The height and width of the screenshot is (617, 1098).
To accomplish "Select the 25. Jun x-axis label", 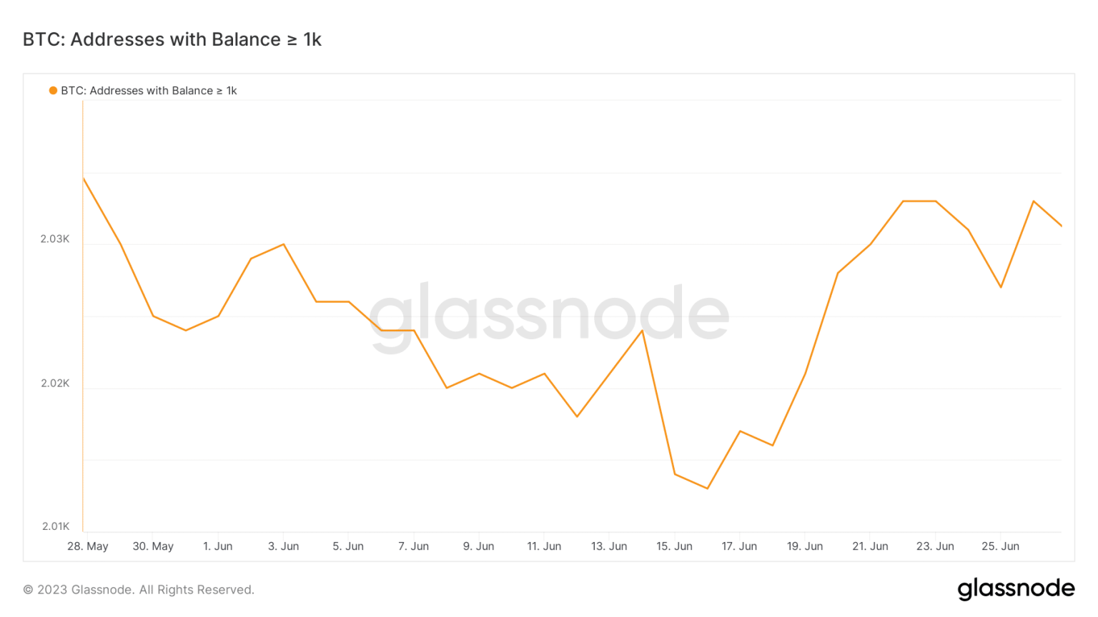I will click(x=1000, y=546).
